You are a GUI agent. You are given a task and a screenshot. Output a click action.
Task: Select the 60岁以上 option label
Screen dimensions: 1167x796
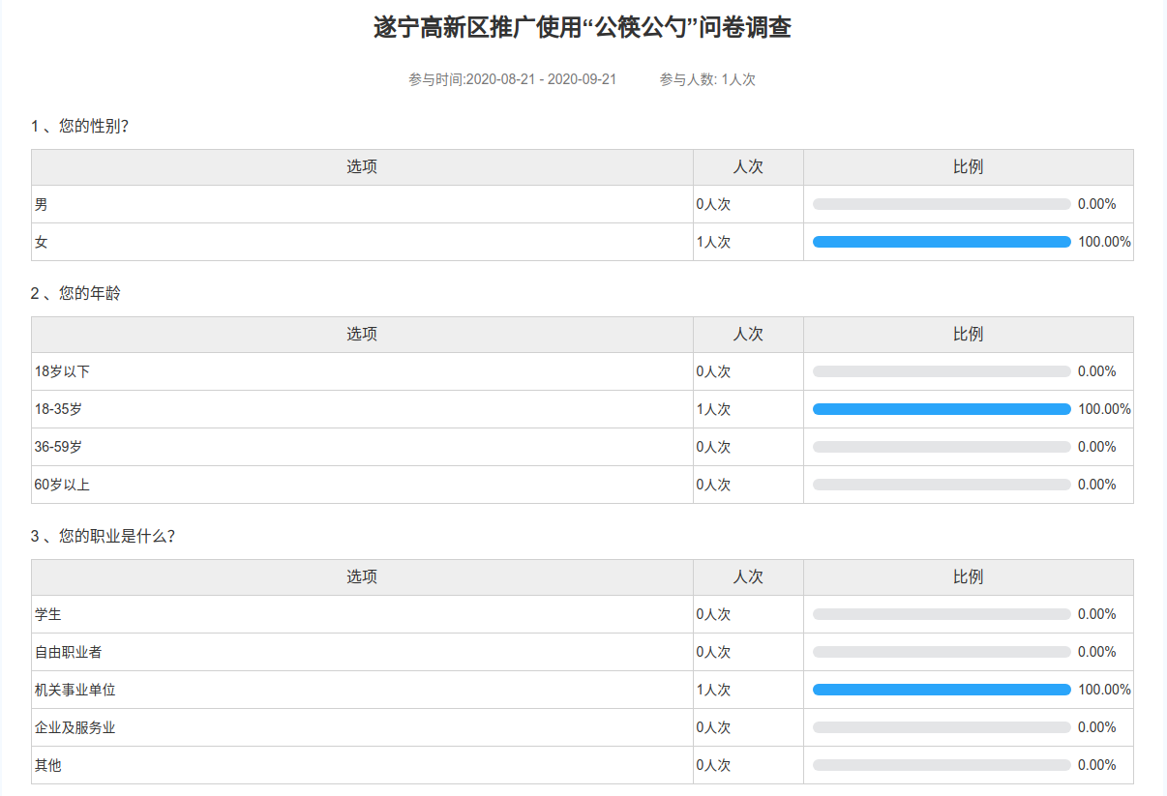62,485
